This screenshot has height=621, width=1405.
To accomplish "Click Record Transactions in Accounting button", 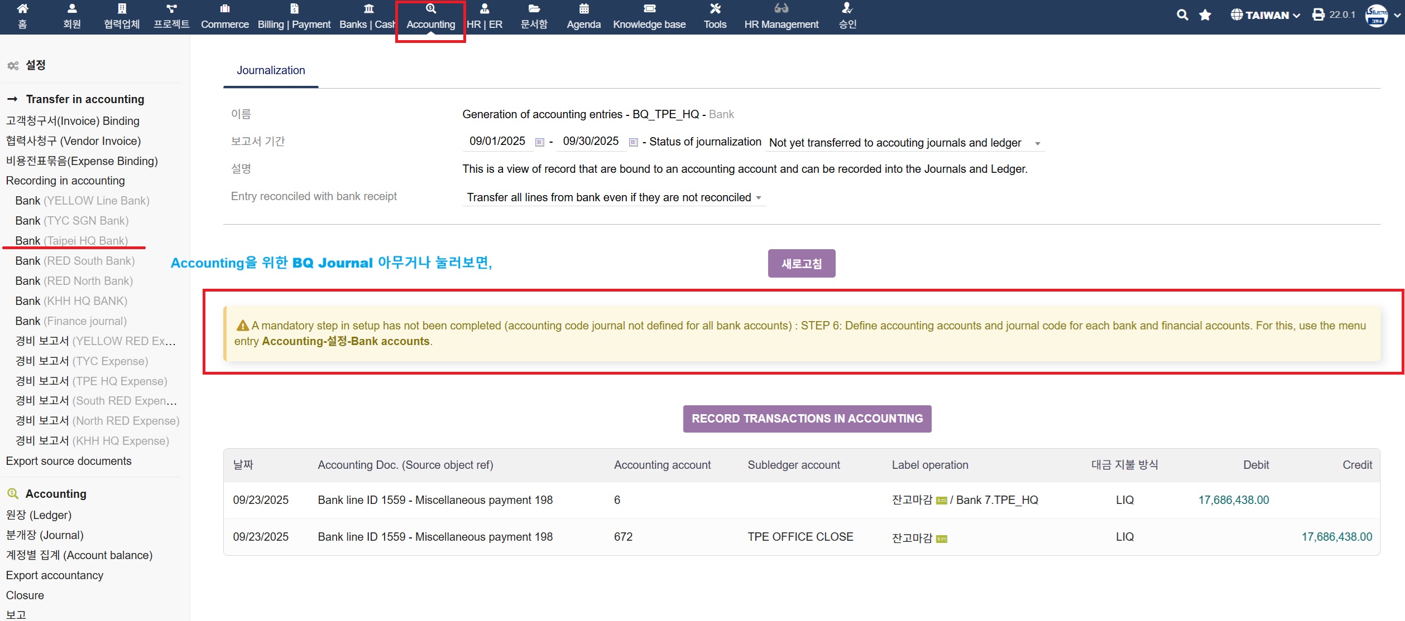I will 807,419.
